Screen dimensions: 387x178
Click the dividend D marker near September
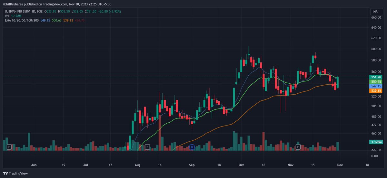click(192, 147)
